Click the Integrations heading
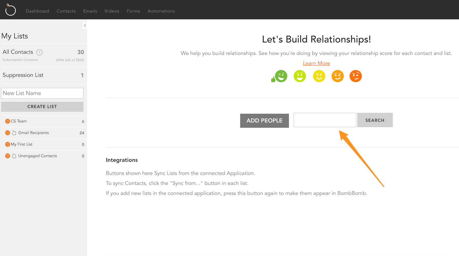Viewport: 459px width, 256px height. [x=122, y=160]
